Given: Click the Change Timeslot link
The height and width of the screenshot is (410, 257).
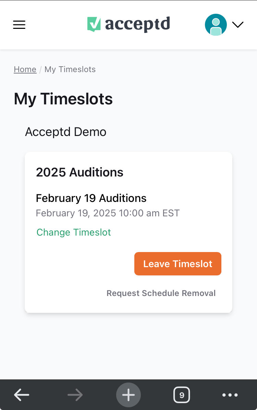Looking at the screenshot, I should point(74,232).
